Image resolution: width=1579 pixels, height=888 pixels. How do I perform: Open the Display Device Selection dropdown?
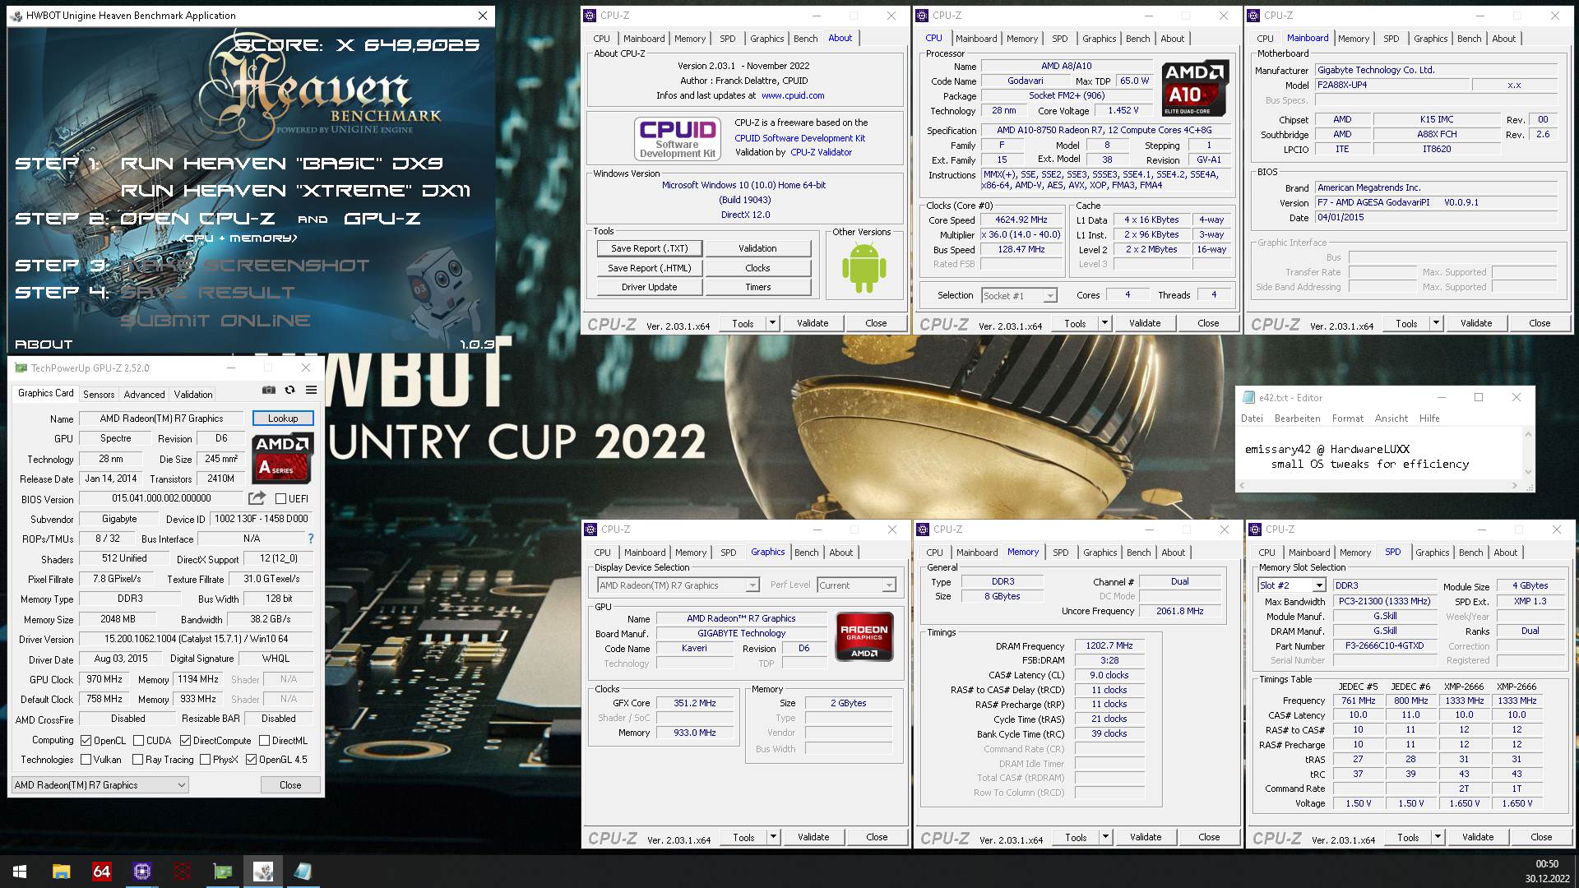point(678,585)
